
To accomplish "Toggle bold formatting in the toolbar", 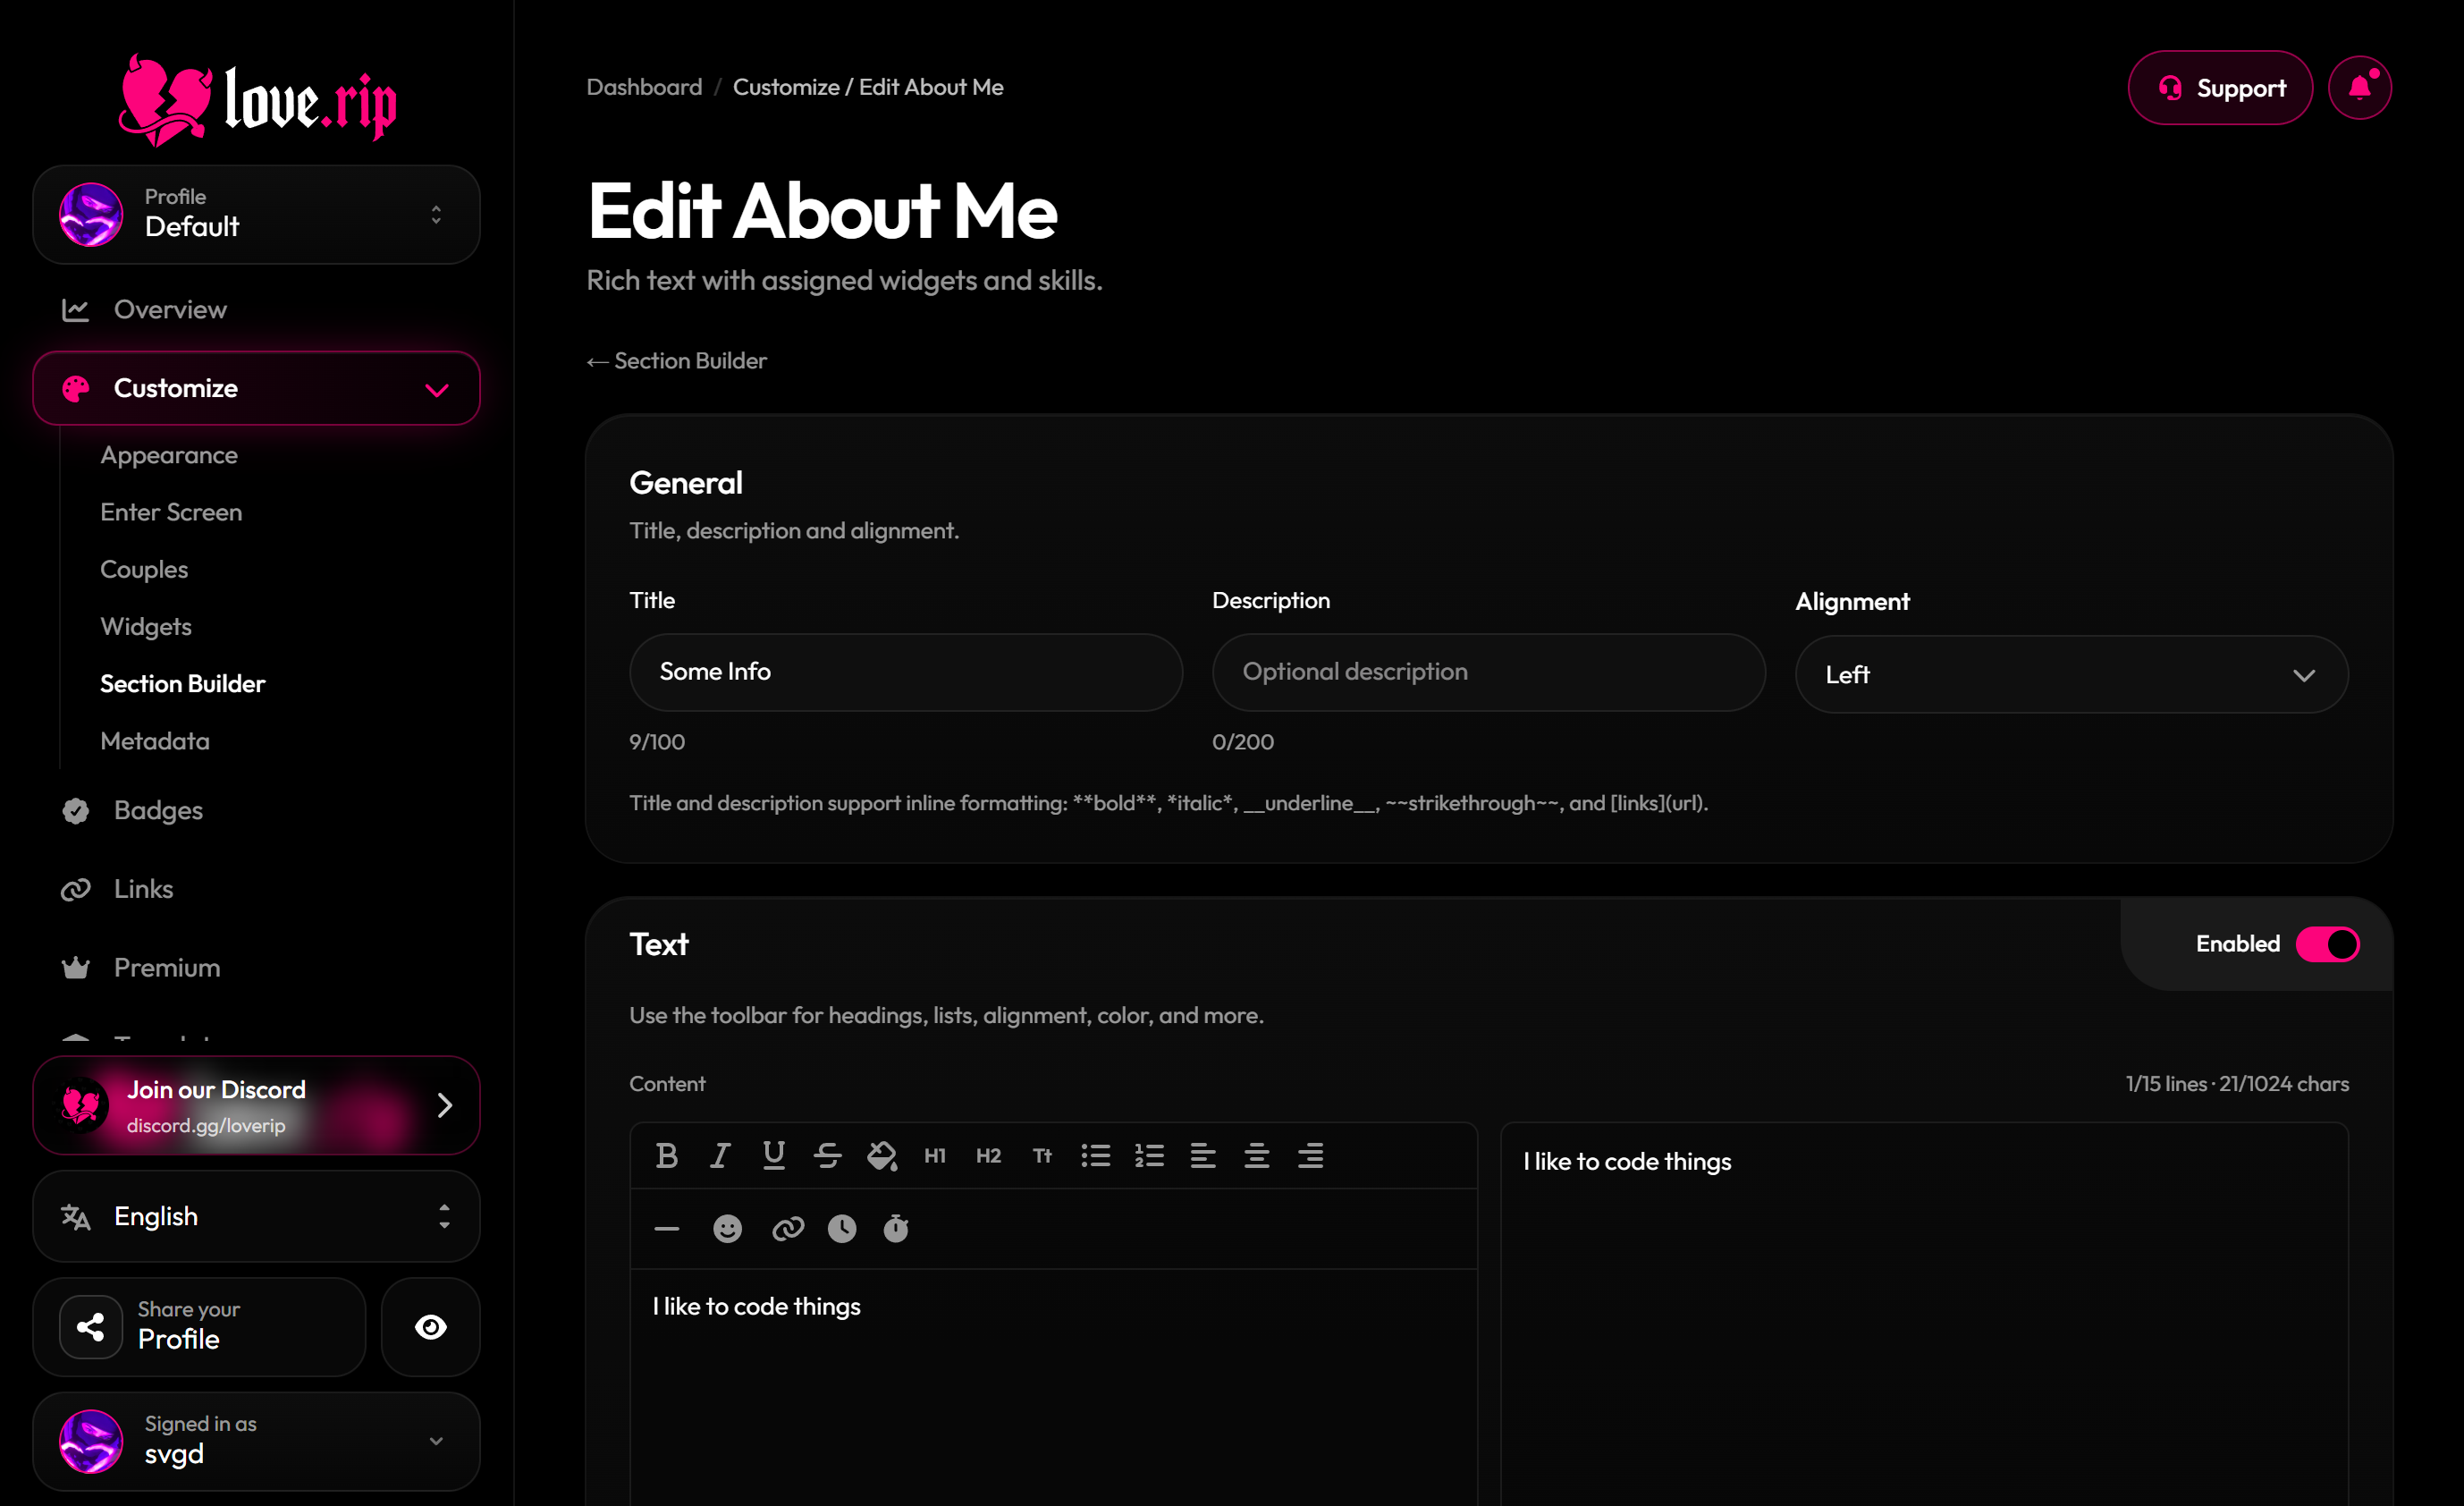I will [x=666, y=1156].
